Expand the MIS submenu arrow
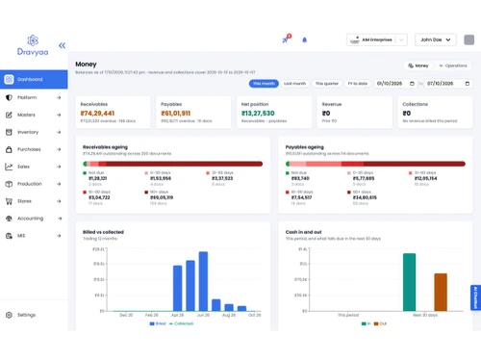Viewport: 481px width, 361px height. coord(59,236)
